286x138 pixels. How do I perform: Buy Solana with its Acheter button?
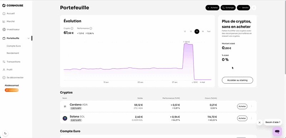[242, 118]
